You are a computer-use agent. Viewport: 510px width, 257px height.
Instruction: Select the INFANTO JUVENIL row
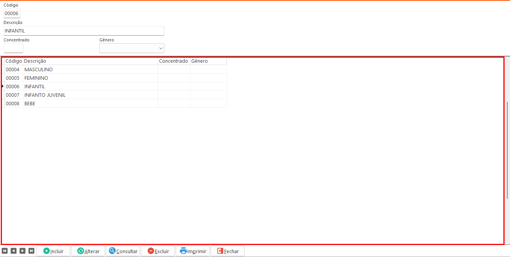click(x=45, y=95)
